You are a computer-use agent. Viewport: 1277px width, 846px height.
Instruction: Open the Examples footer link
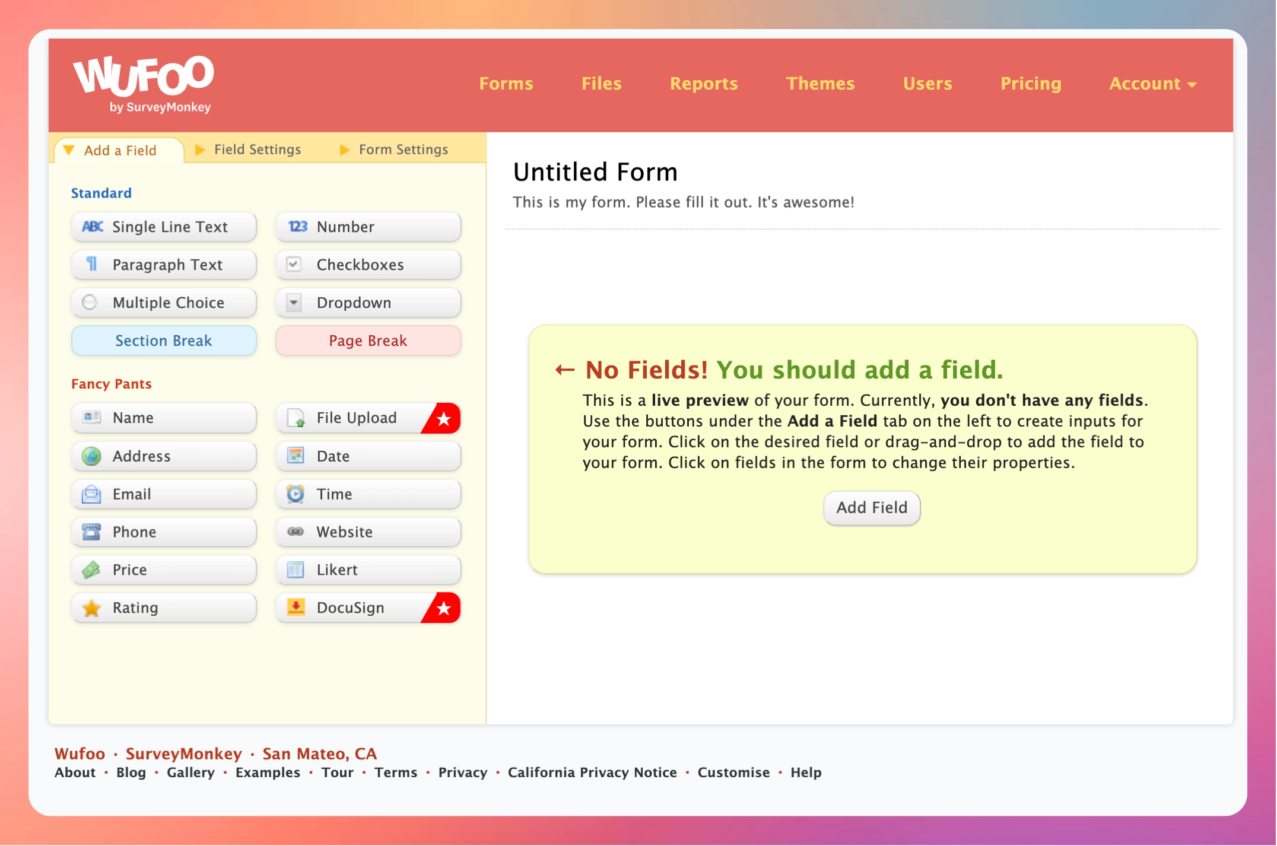point(268,772)
